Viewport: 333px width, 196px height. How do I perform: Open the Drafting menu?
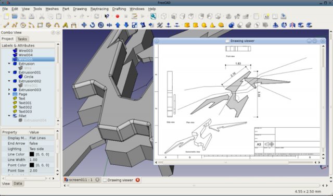119,9
